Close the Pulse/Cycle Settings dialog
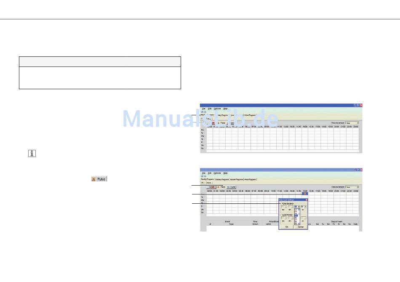Viewport: 400px width, 282px height. pos(307,200)
